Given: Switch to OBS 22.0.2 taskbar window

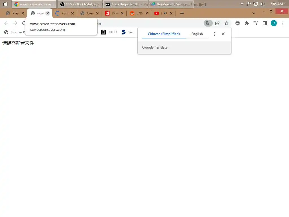Looking at the screenshot, I should click(x=80, y=4).
